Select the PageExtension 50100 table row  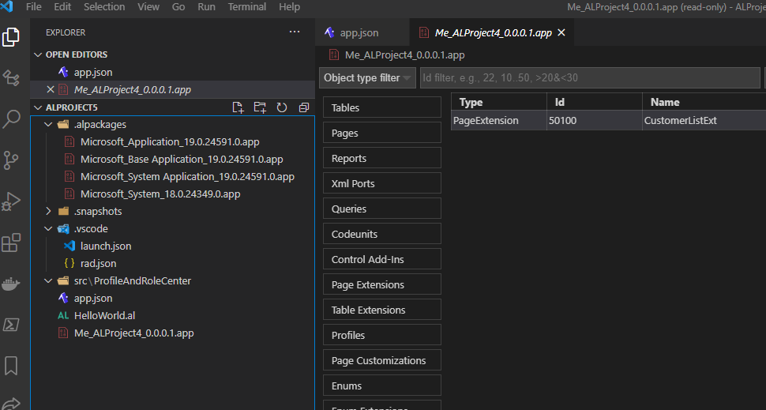(608, 120)
